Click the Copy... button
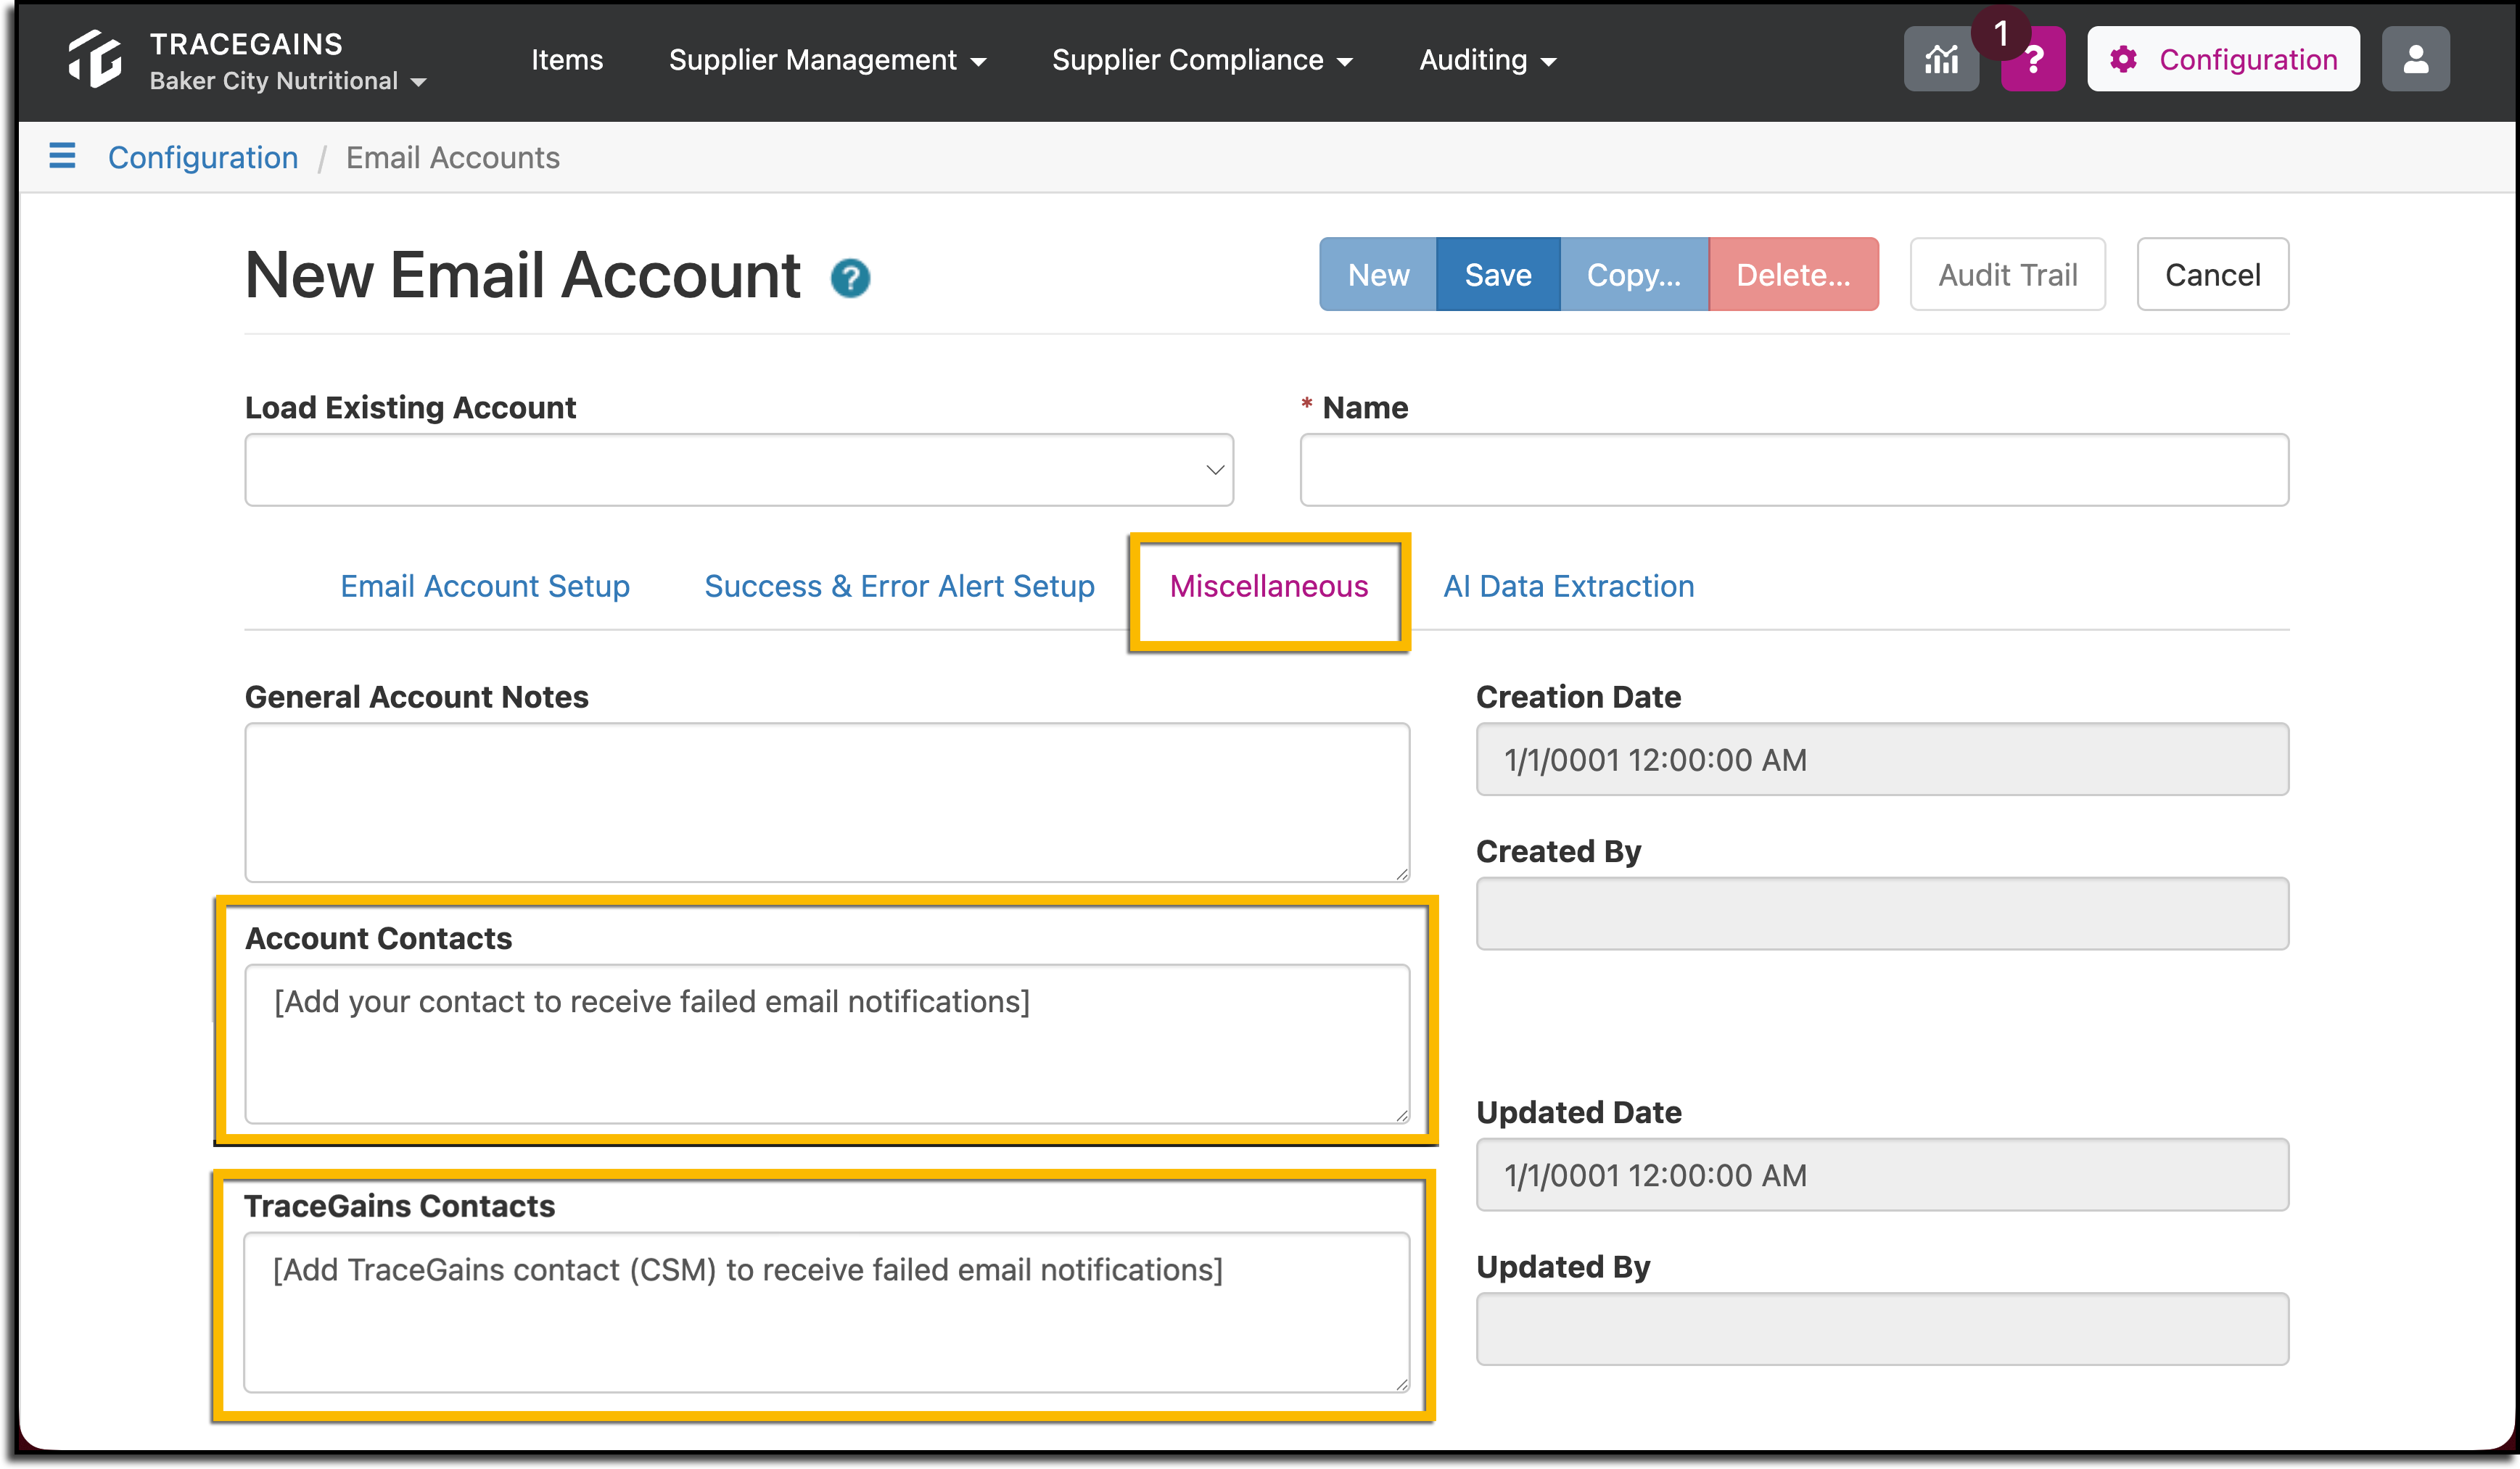Screen dimensions: 2520x1469 (x=1634, y=274)
